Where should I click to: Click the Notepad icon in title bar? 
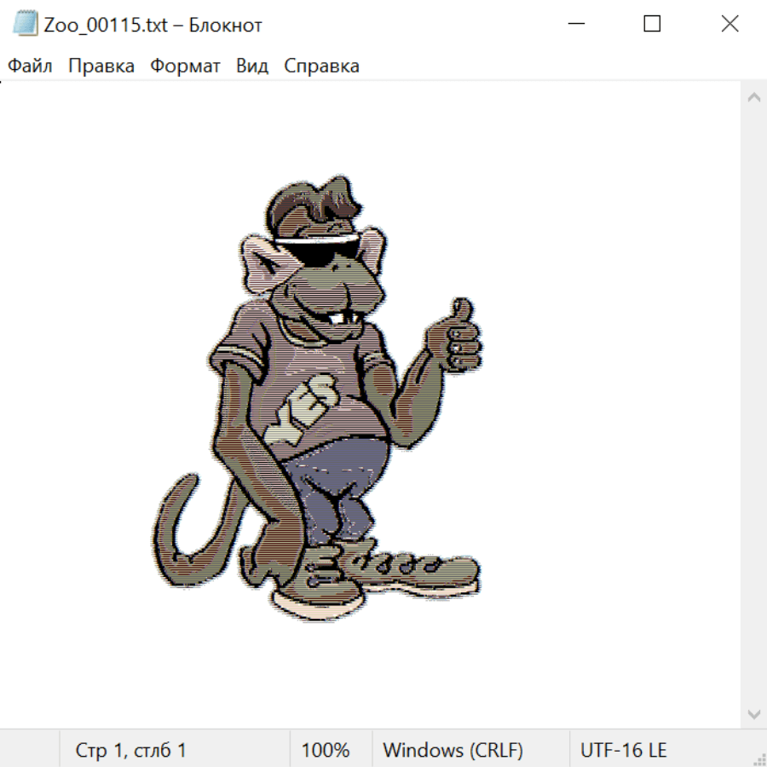coord(26,24)
